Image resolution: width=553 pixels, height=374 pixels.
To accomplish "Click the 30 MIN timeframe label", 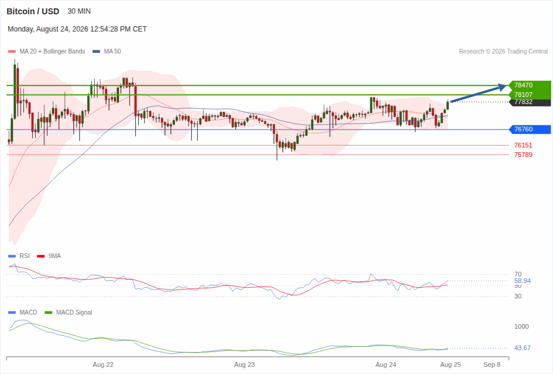I will [79, 11].
